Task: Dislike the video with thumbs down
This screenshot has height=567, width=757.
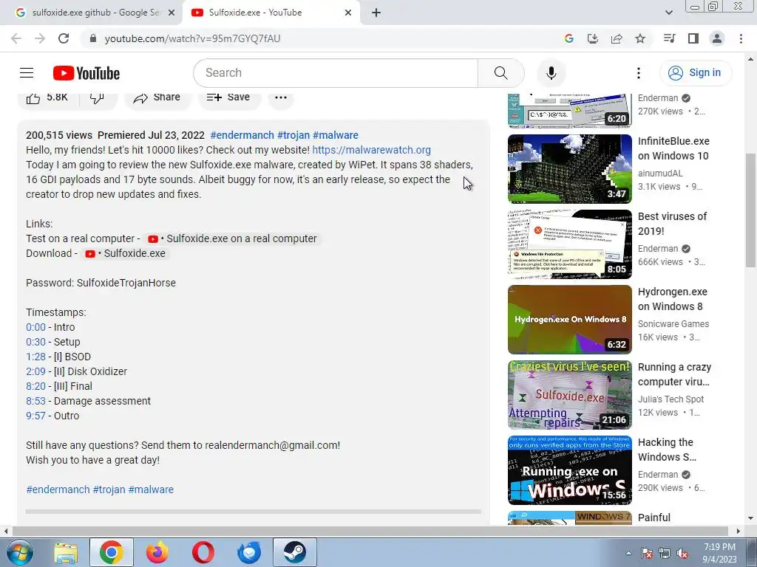Action: coord(97,97)
